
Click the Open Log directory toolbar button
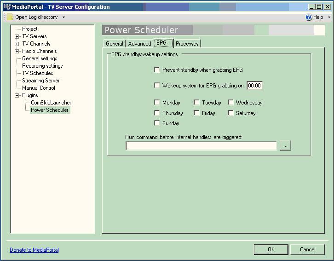point(36,17)
